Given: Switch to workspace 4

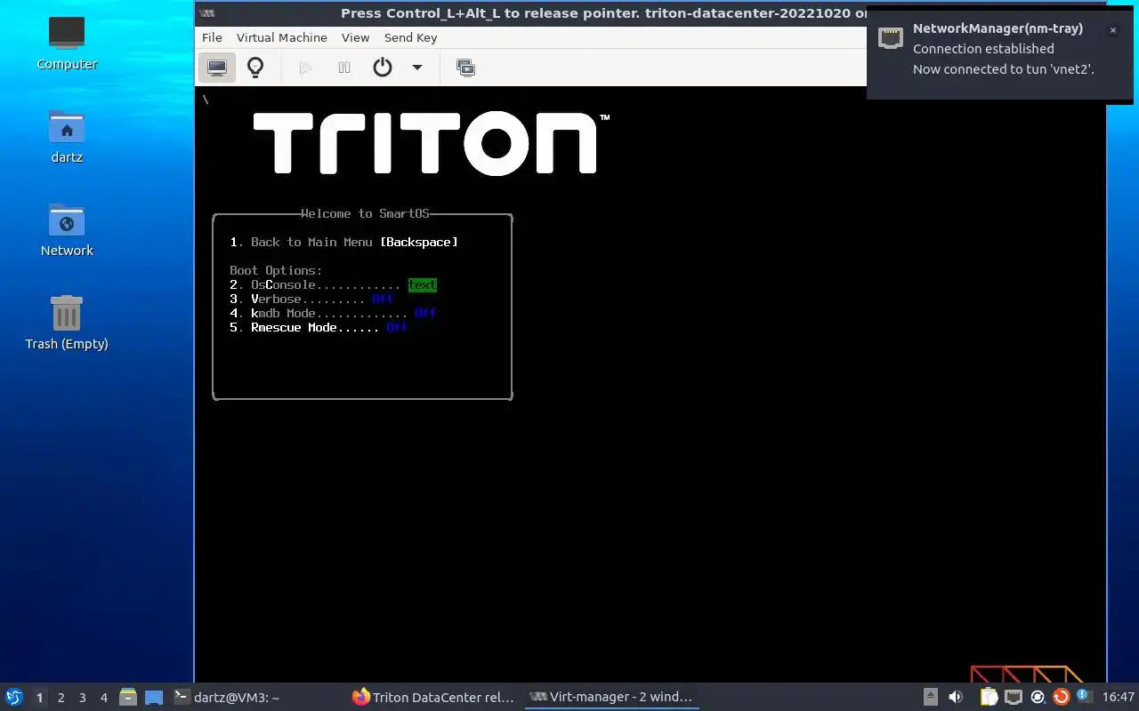Looking at the screenshot, I should pos(103,698).
